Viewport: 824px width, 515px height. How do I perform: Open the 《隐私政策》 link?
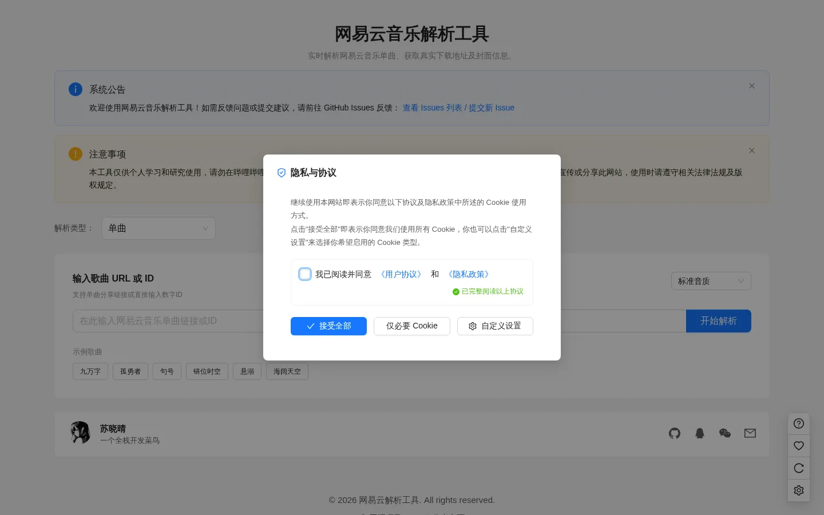pos(469,274)
